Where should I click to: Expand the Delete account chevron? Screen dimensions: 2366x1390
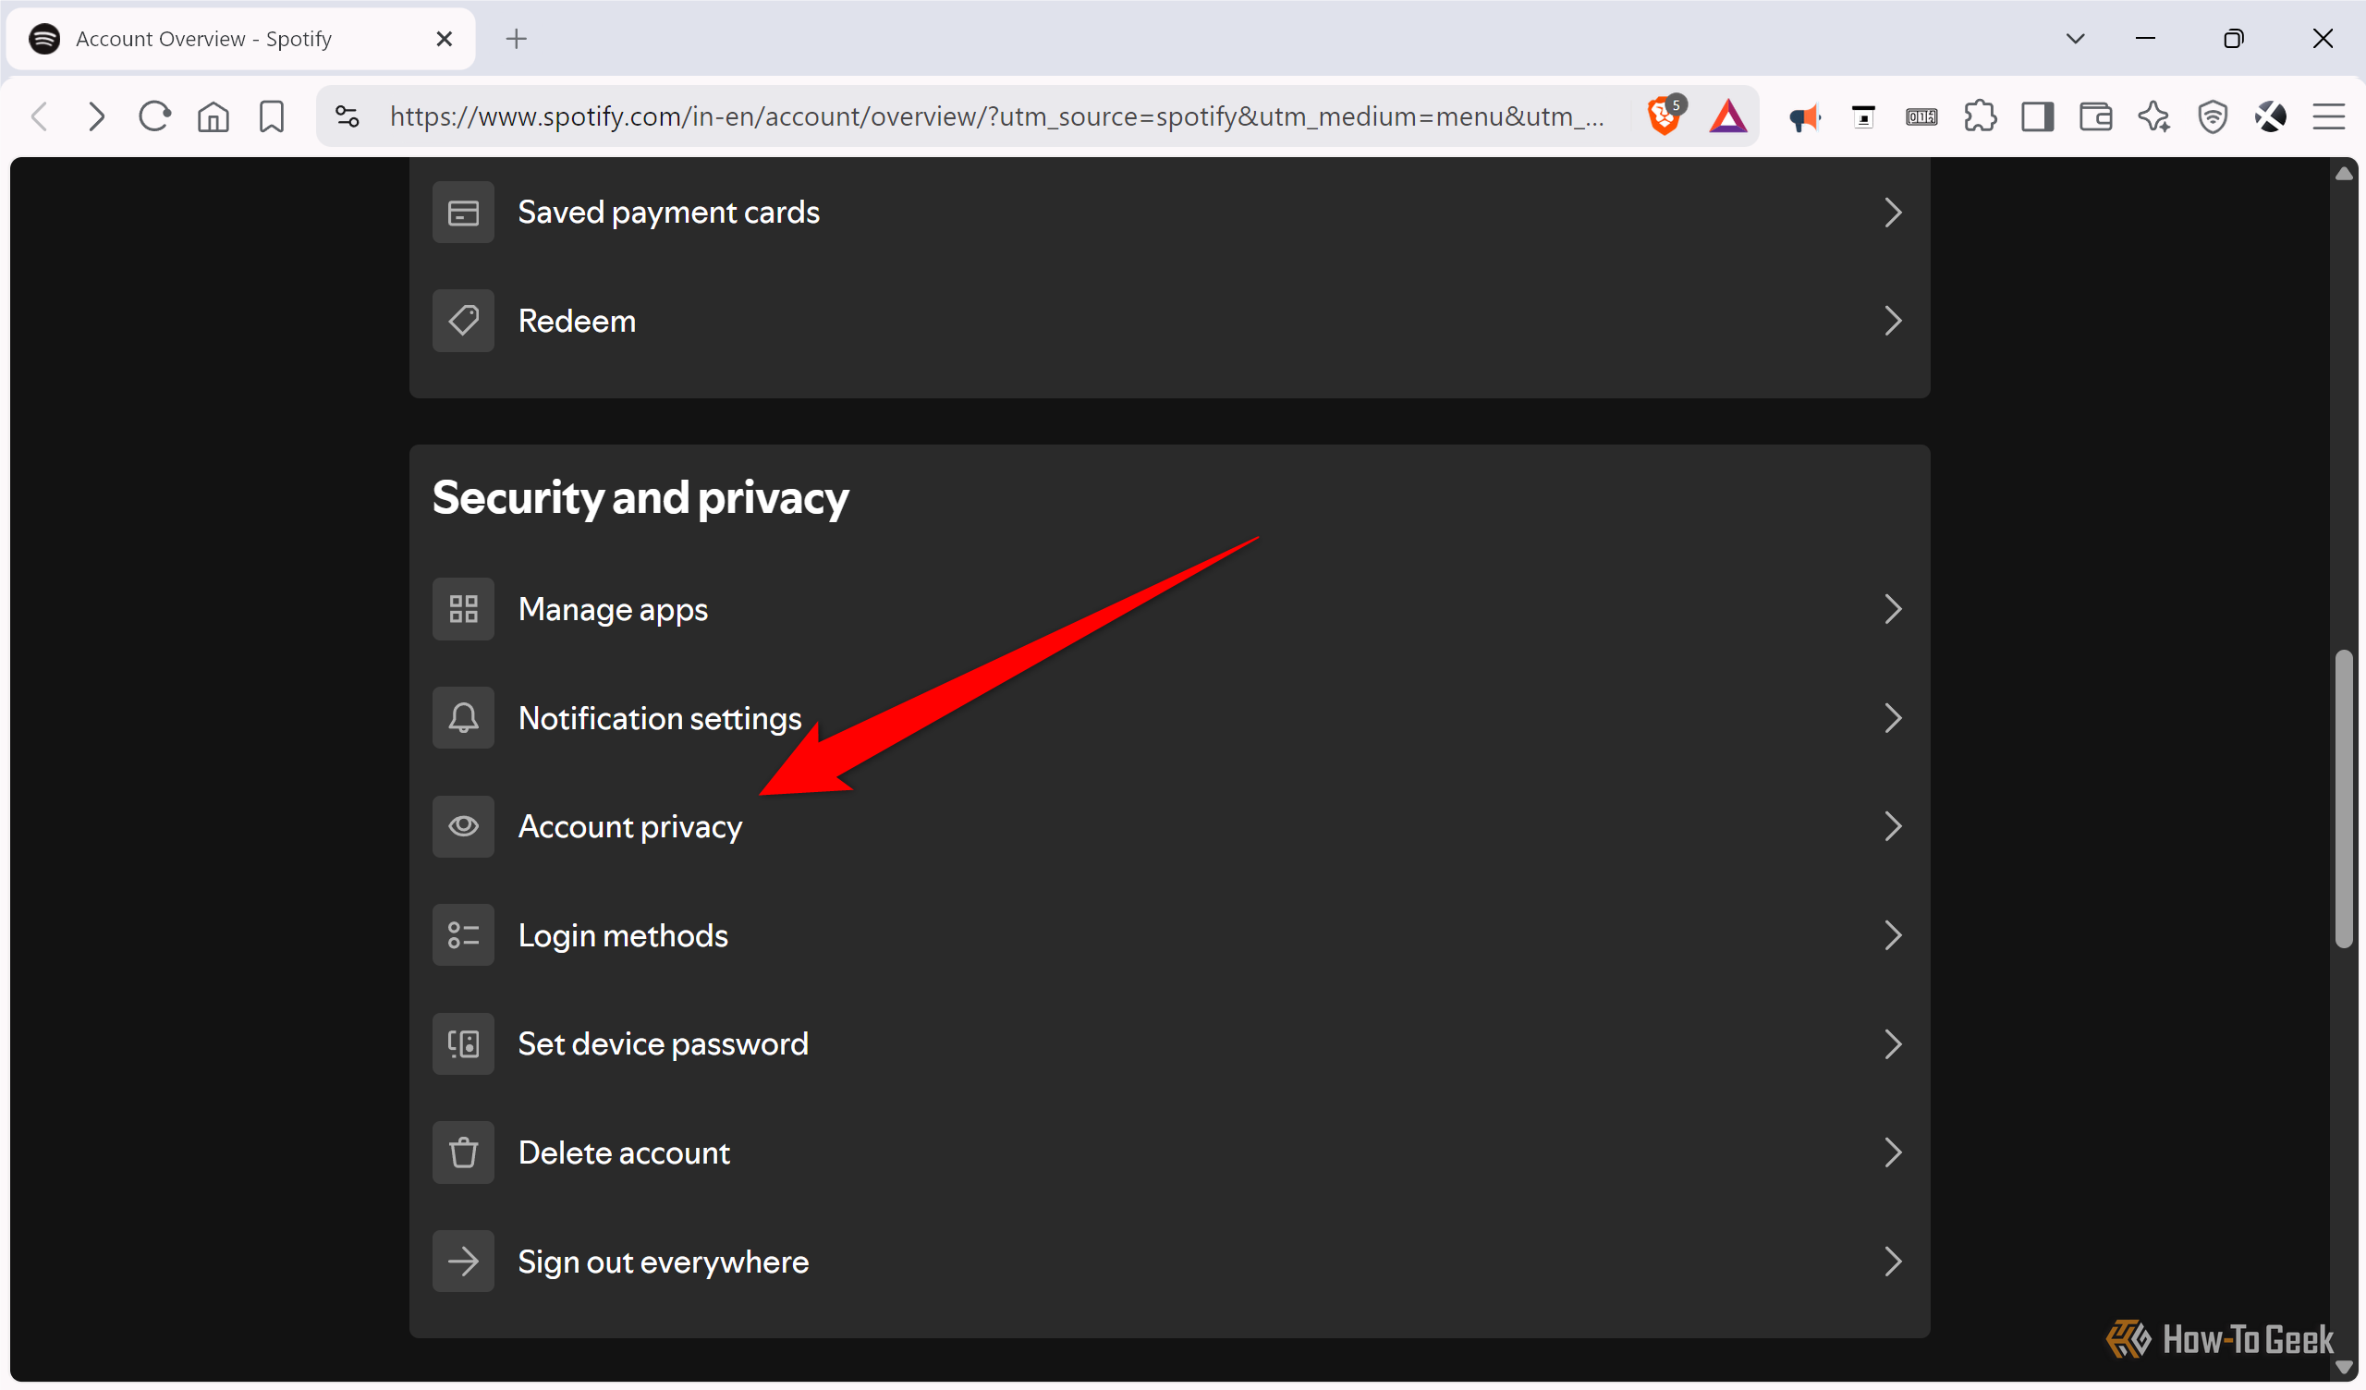(x=1893, y=1152)
